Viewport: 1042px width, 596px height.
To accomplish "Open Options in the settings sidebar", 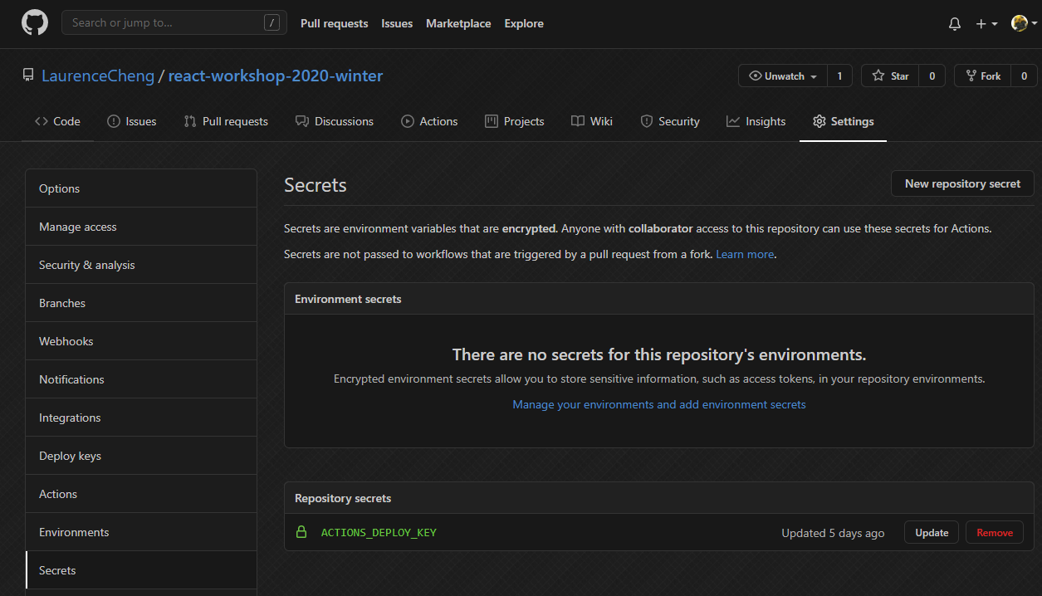I will tap(141, 188).
